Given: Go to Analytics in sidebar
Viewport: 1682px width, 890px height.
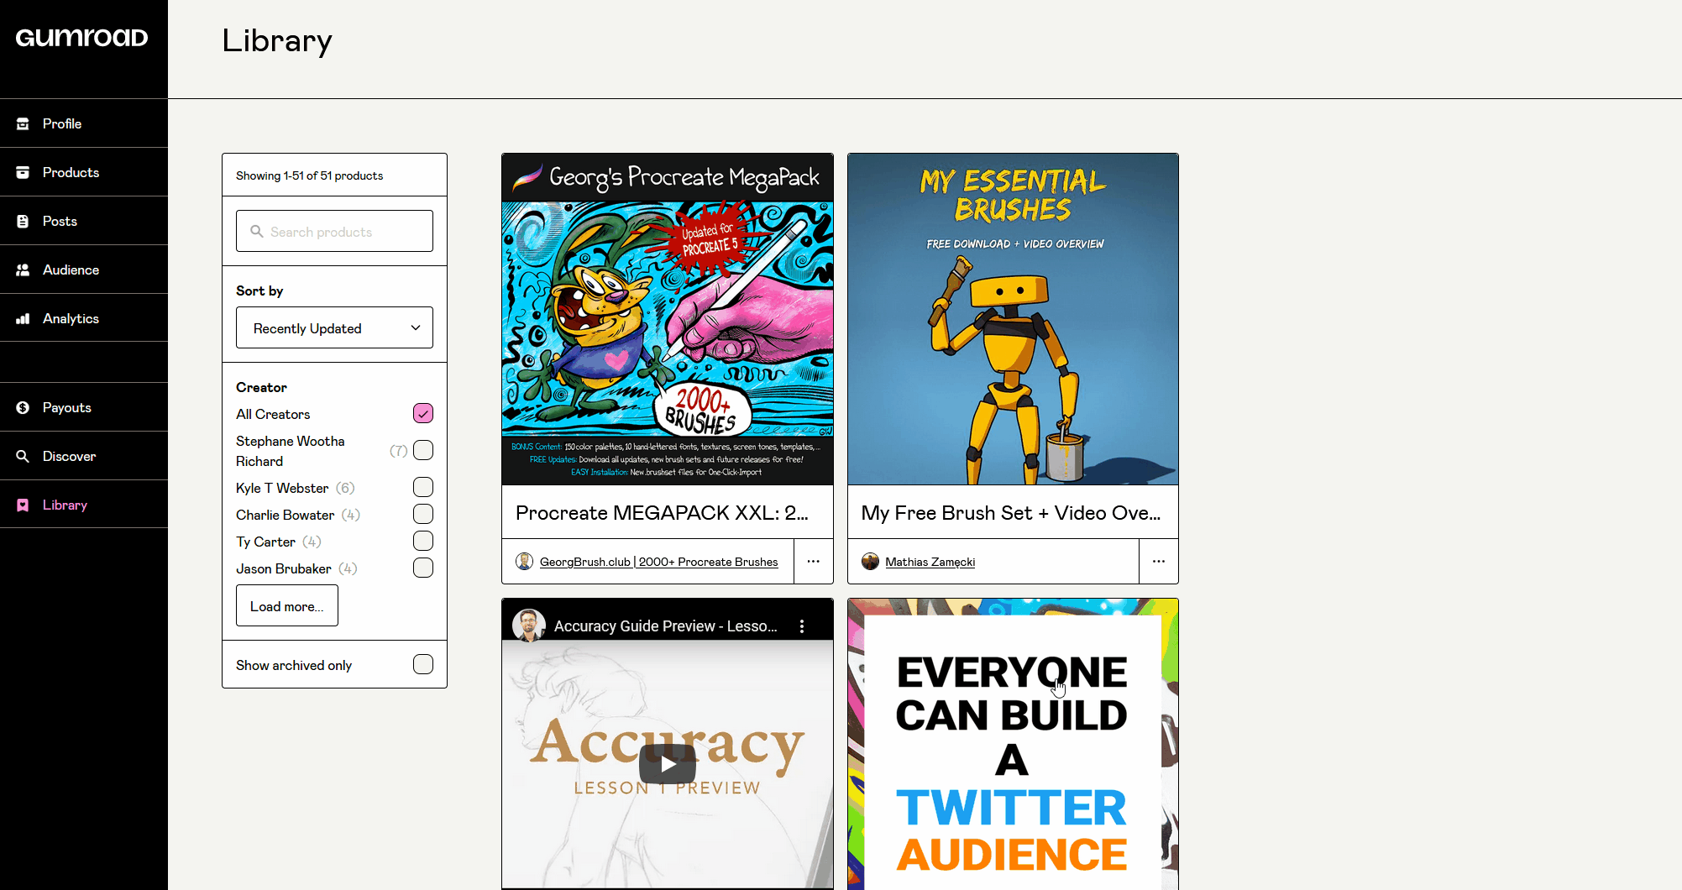Looking at the screenshot, I should [x=84, y=318].
